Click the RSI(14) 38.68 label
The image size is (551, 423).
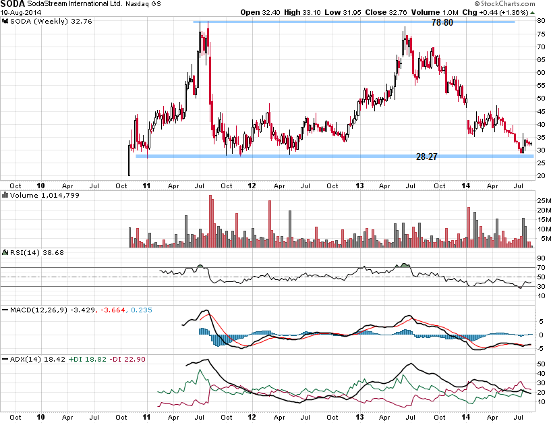(x=37, y=252)
